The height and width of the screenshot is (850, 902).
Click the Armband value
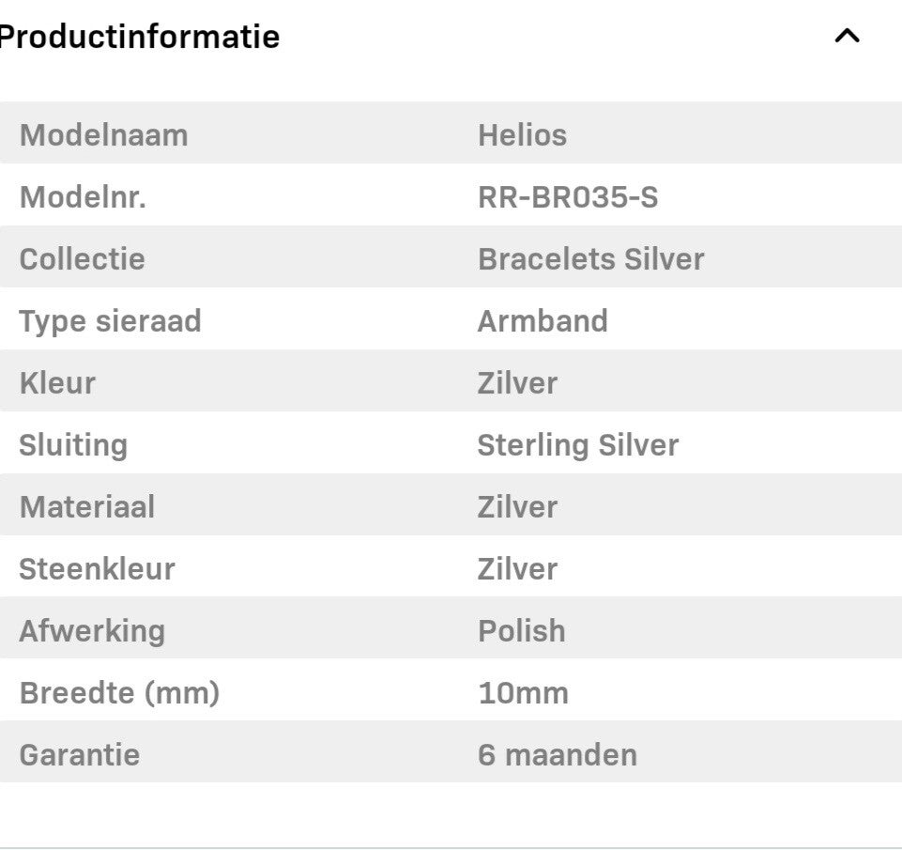tap(543, 321)
